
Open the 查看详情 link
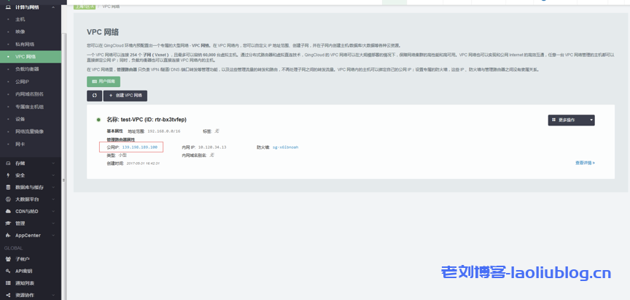pyautogui.click(x=585, y=163)
